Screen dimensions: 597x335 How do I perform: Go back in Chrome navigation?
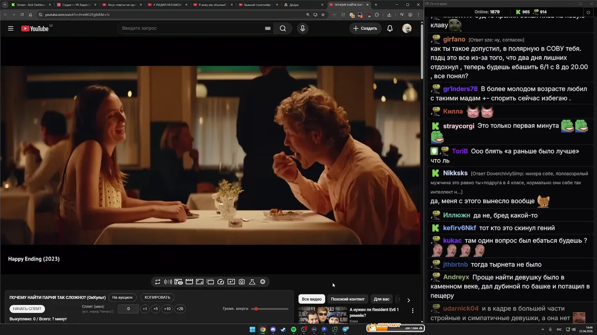[5, 14]
